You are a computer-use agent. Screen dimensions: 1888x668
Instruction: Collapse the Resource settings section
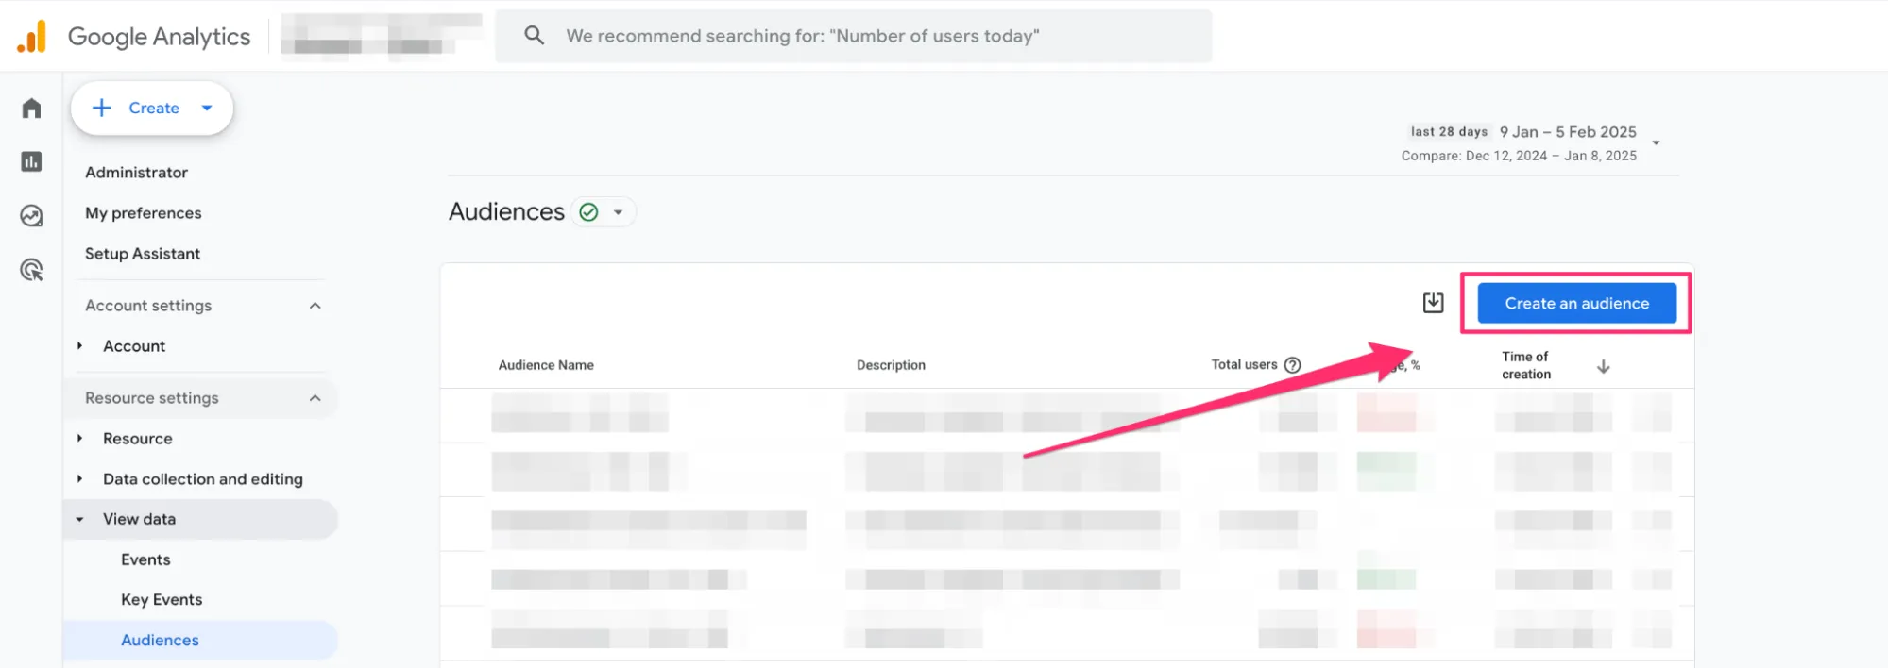pyautogui.click(x=315, y=398)
